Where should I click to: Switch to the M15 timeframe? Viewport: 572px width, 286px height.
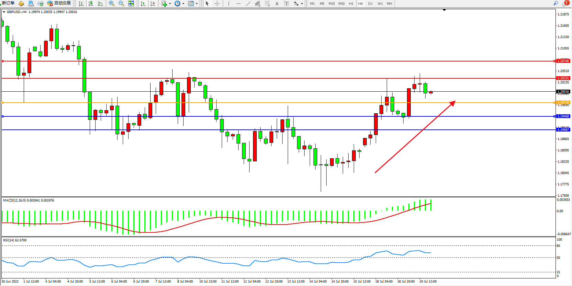pos(331,3)
